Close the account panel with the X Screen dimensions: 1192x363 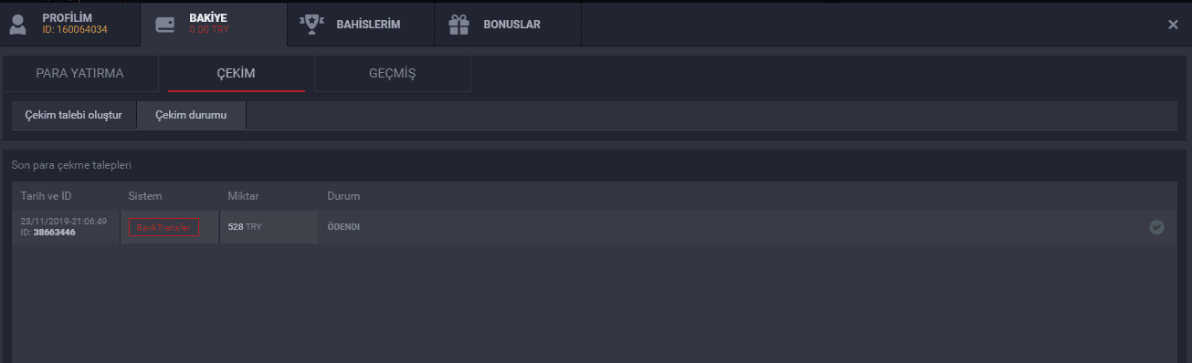1173,25
